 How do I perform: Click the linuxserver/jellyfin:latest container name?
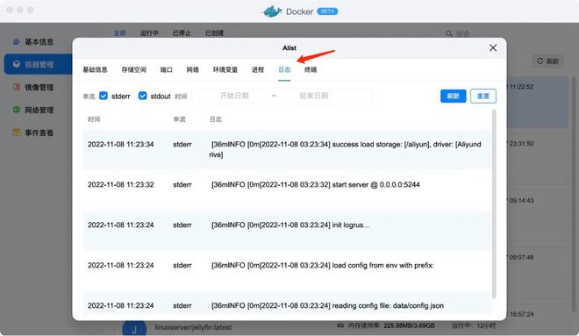193,327
